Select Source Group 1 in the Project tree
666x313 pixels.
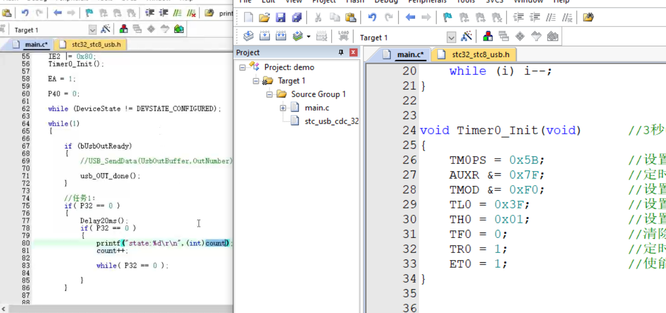tap(319, 94)
